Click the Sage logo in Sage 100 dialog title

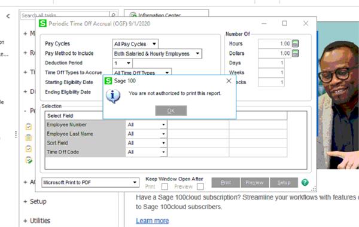click(108, 81)
